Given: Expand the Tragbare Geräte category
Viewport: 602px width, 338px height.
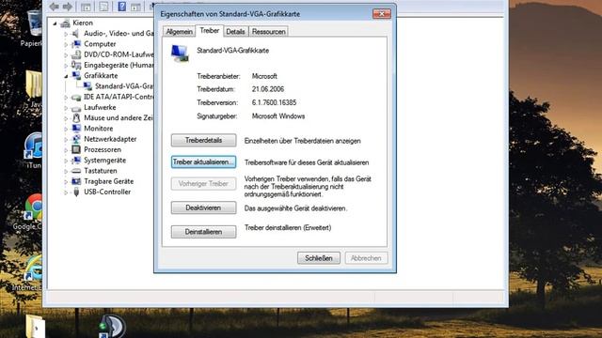Looking at the screenshot, I should tap(66, 182).
